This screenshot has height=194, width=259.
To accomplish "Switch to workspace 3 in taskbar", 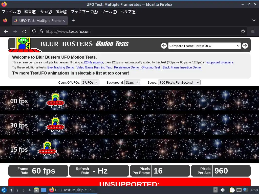I will [24, 190].
